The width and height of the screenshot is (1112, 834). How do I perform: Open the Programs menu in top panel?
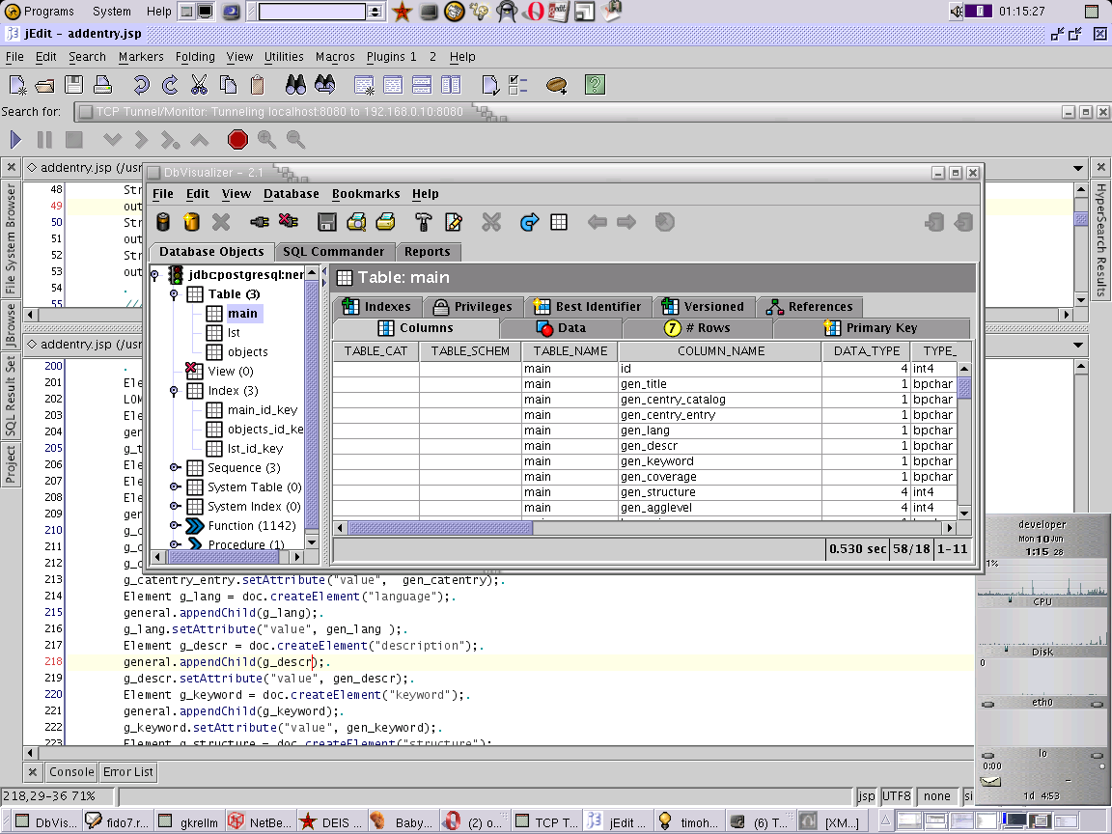[x=39, y=12]
